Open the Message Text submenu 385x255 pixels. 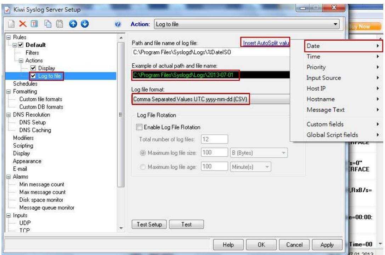click(344, 110)
